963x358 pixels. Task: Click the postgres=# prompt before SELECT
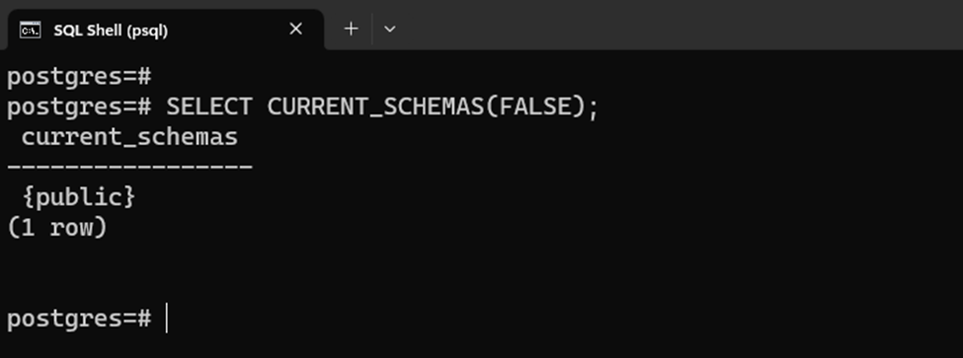[x=79, y=107]
